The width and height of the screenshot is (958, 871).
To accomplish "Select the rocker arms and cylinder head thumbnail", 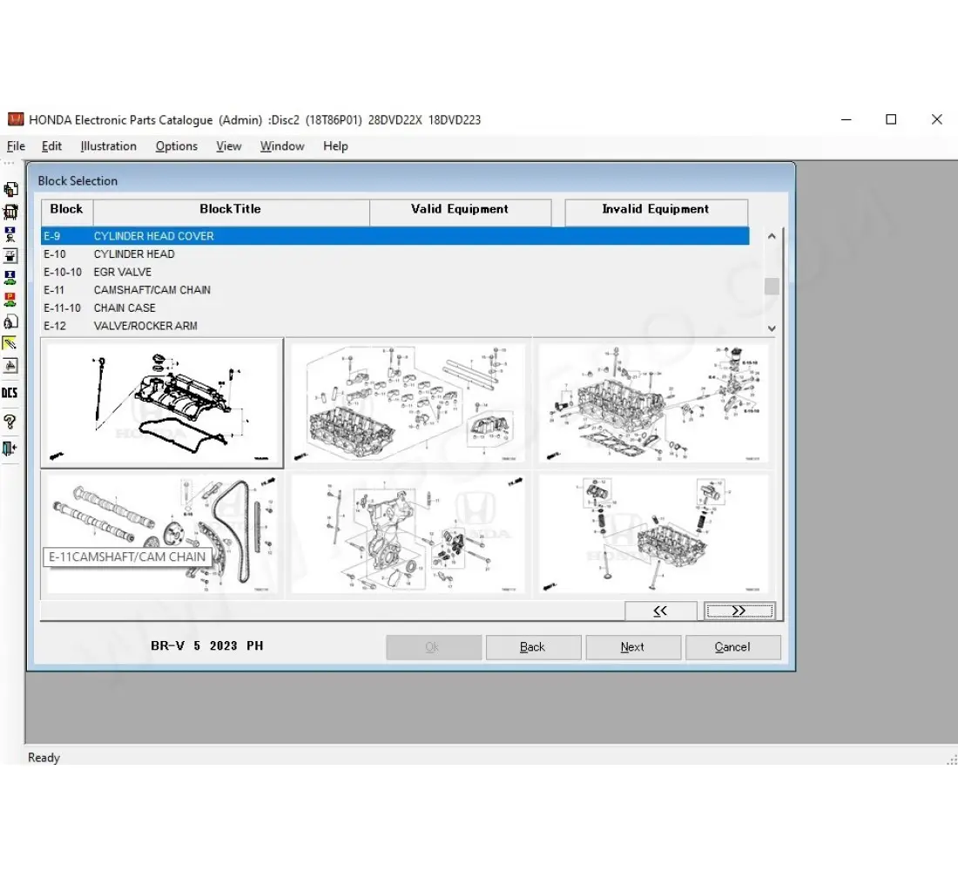I will [408, 402].
